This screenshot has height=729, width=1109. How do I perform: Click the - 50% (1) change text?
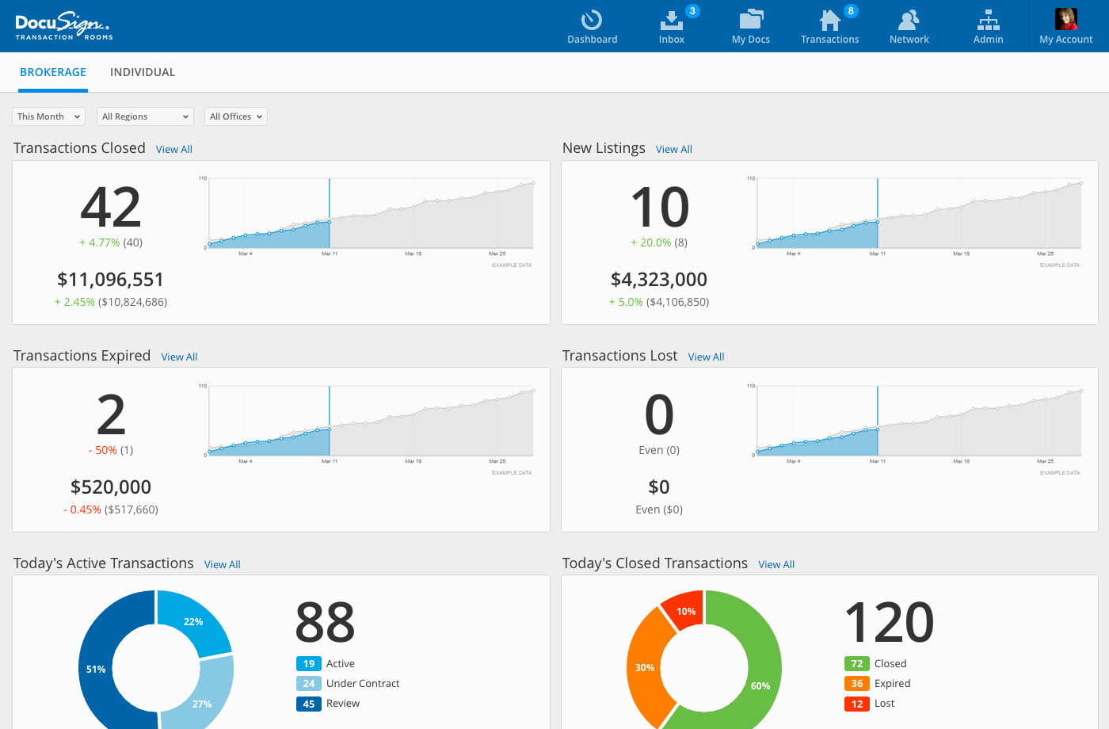click(111, 450)
